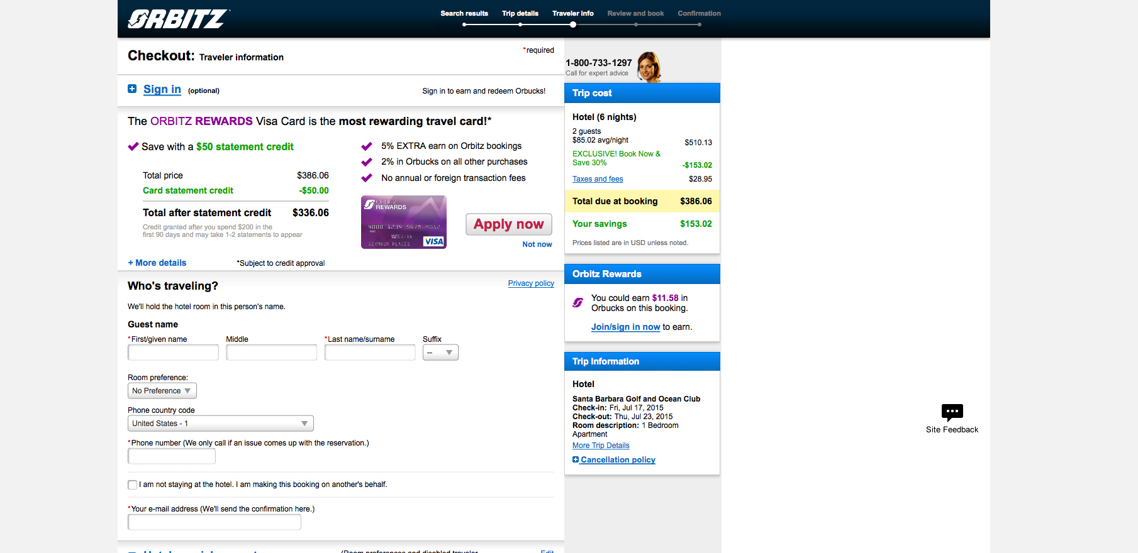Select the Review and book step
1138x553 pixels.
click(635, 13)
